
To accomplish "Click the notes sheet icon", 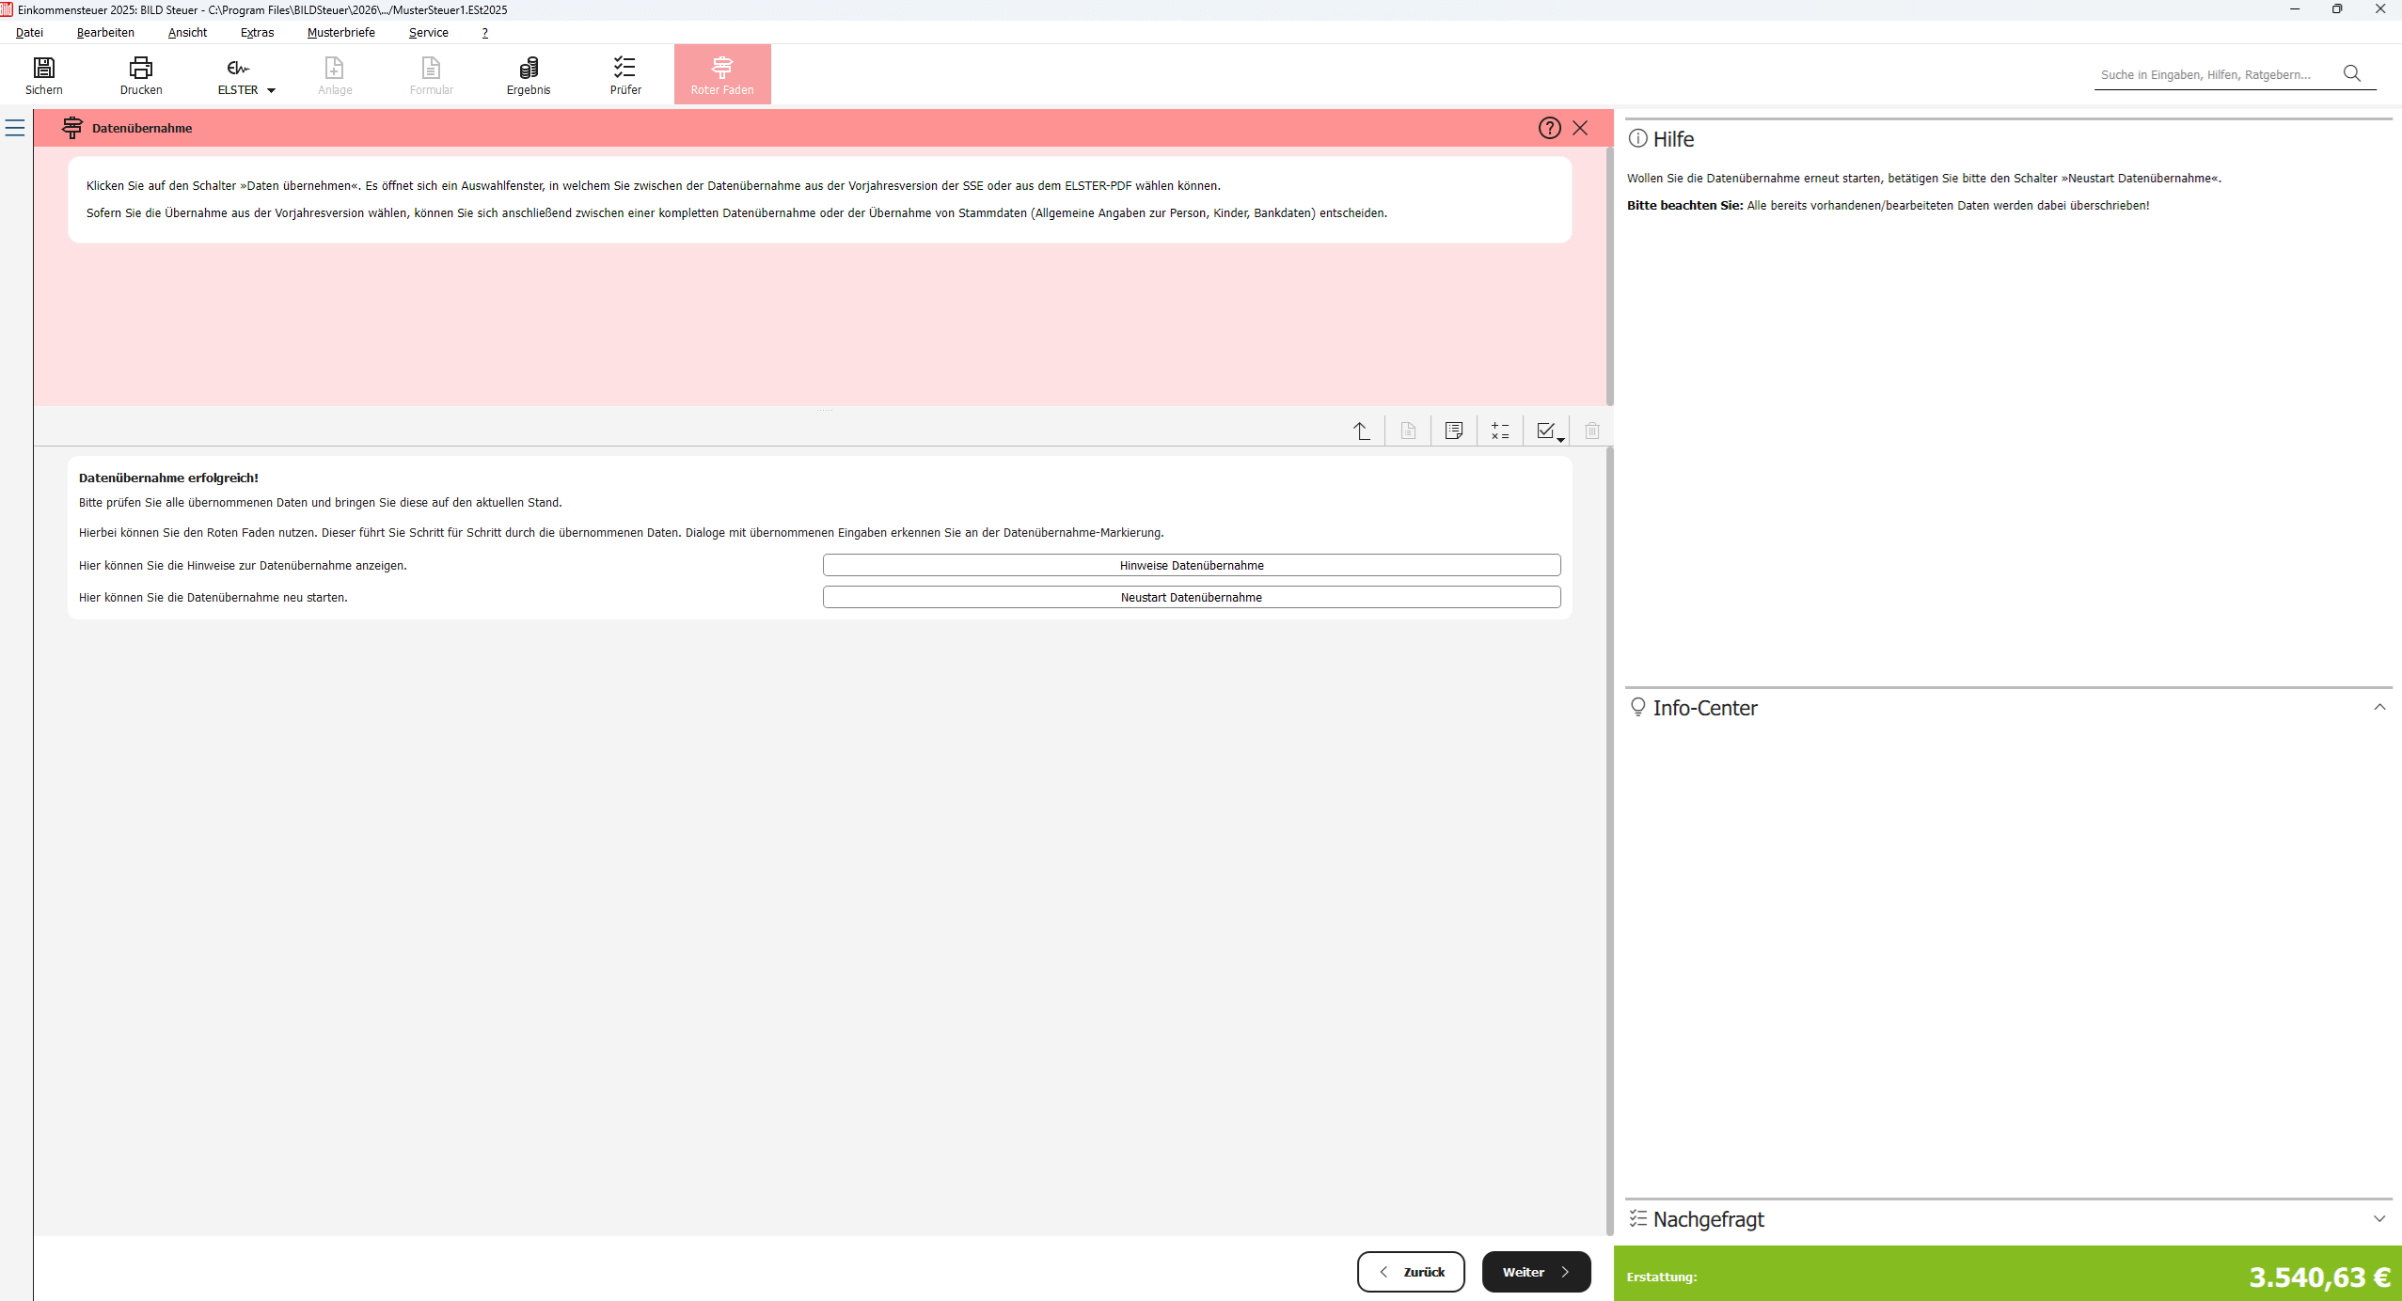I will (1454, 431).
